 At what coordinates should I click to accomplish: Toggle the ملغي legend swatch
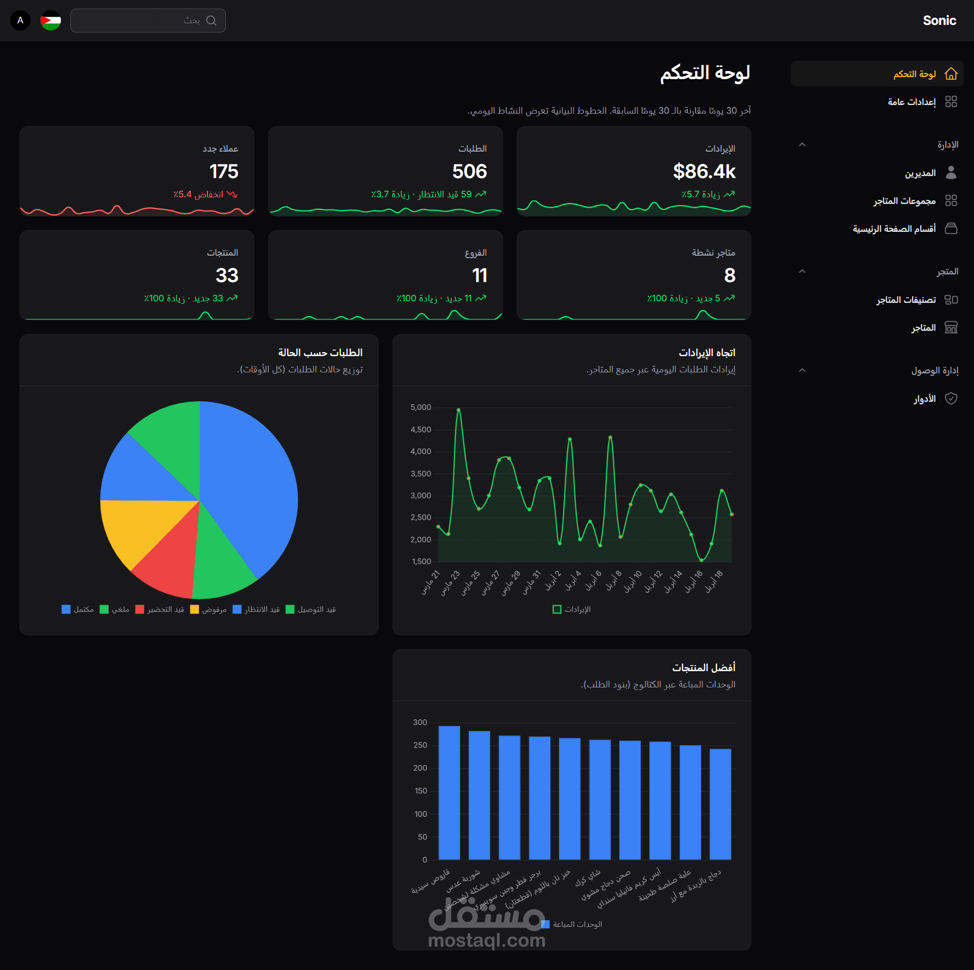pos(104,609)
